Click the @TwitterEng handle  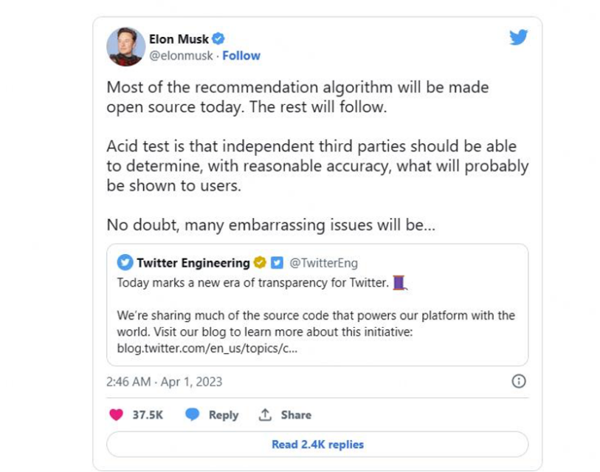point(323,262)
